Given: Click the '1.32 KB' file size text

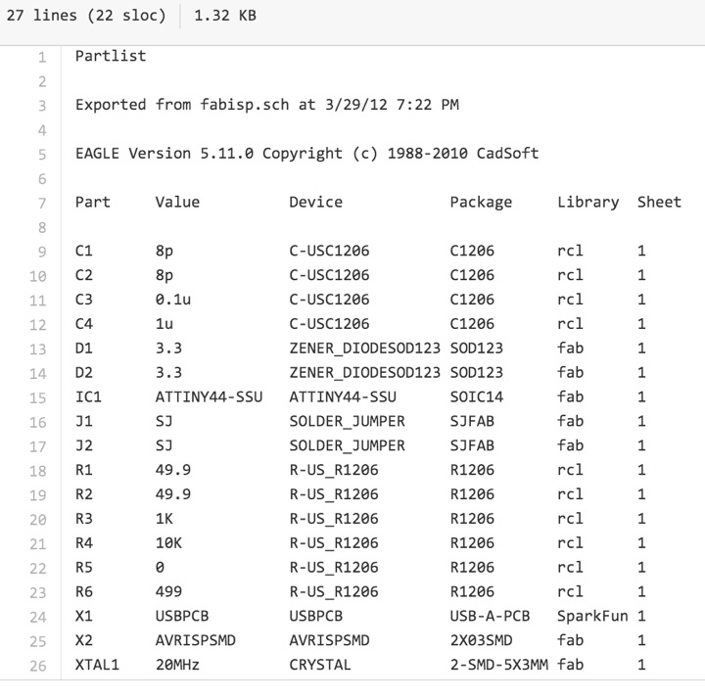Looking at the screenshot, I should tap(225, 17).
